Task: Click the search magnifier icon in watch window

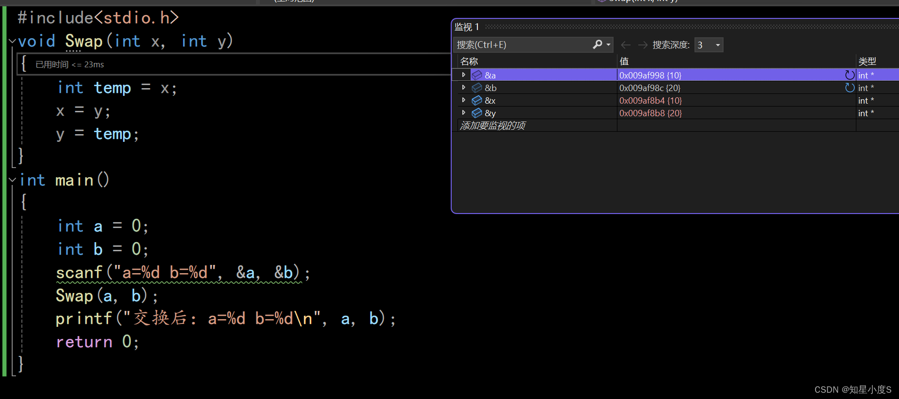Action: 598,45
